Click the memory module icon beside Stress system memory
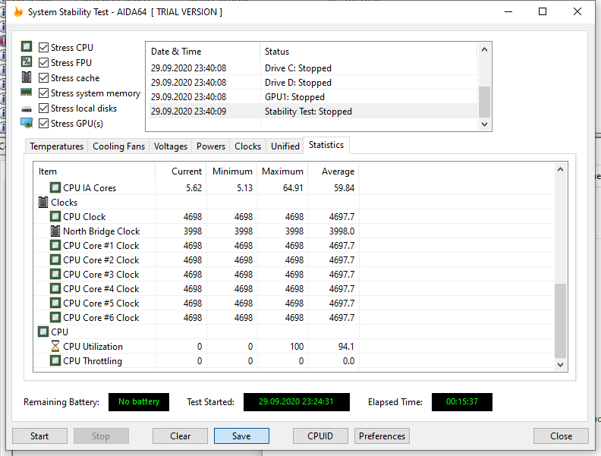Viewport: 601px width, 456px height. pos(27,93)
